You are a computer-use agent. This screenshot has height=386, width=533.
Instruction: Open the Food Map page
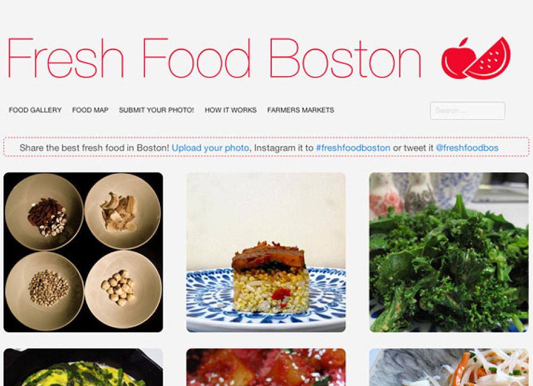pyautogui.click(x=90, y=110)
